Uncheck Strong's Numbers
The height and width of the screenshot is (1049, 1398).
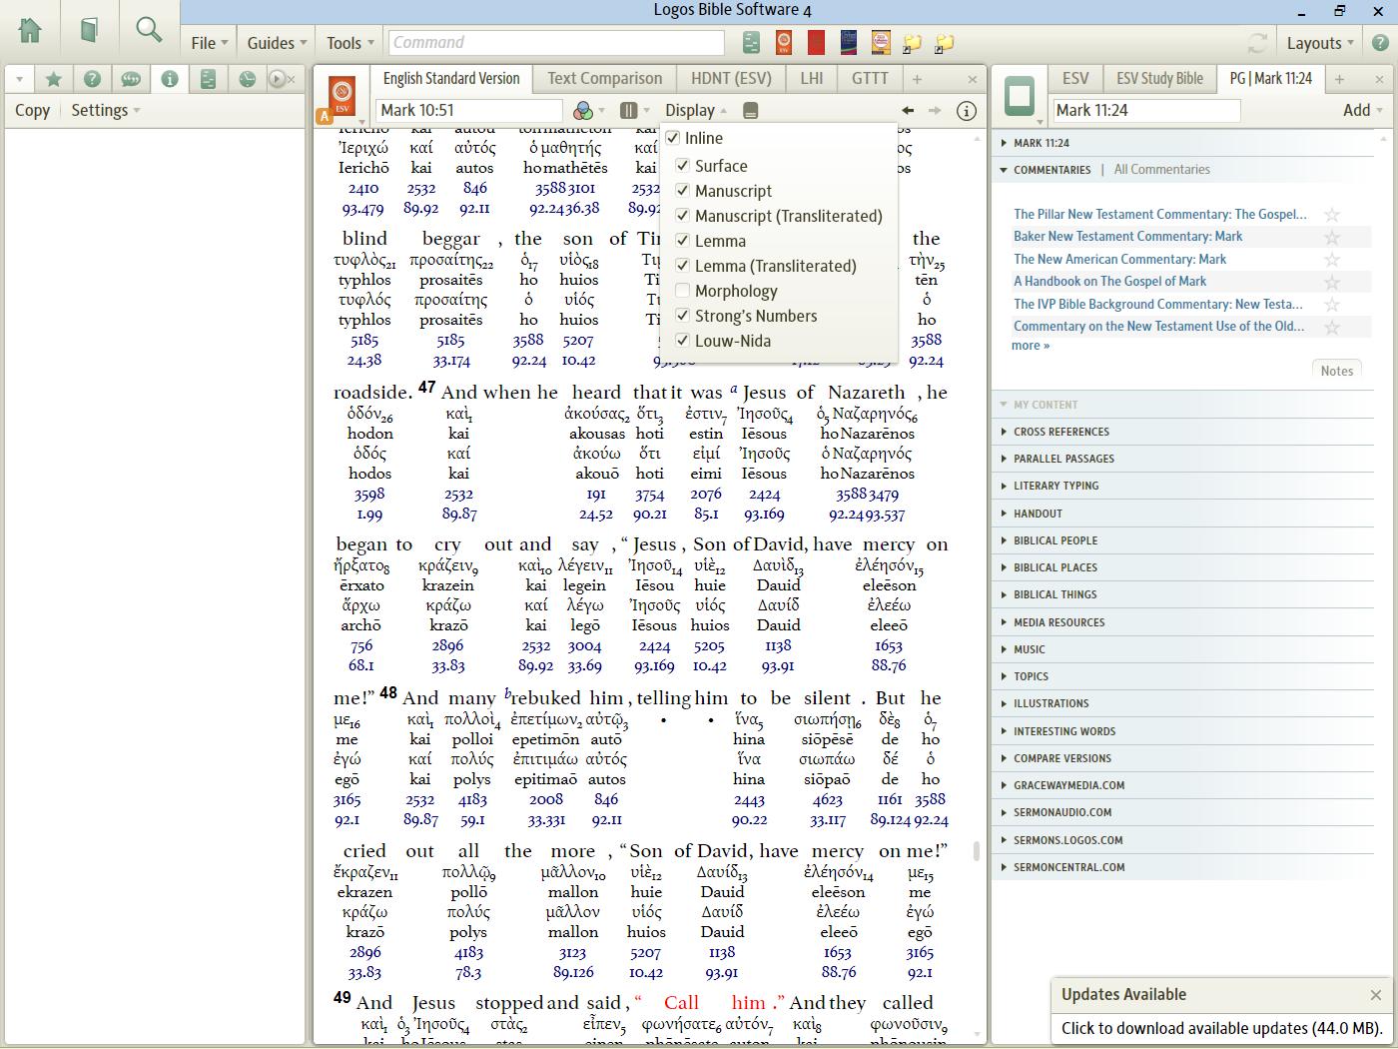683,316
